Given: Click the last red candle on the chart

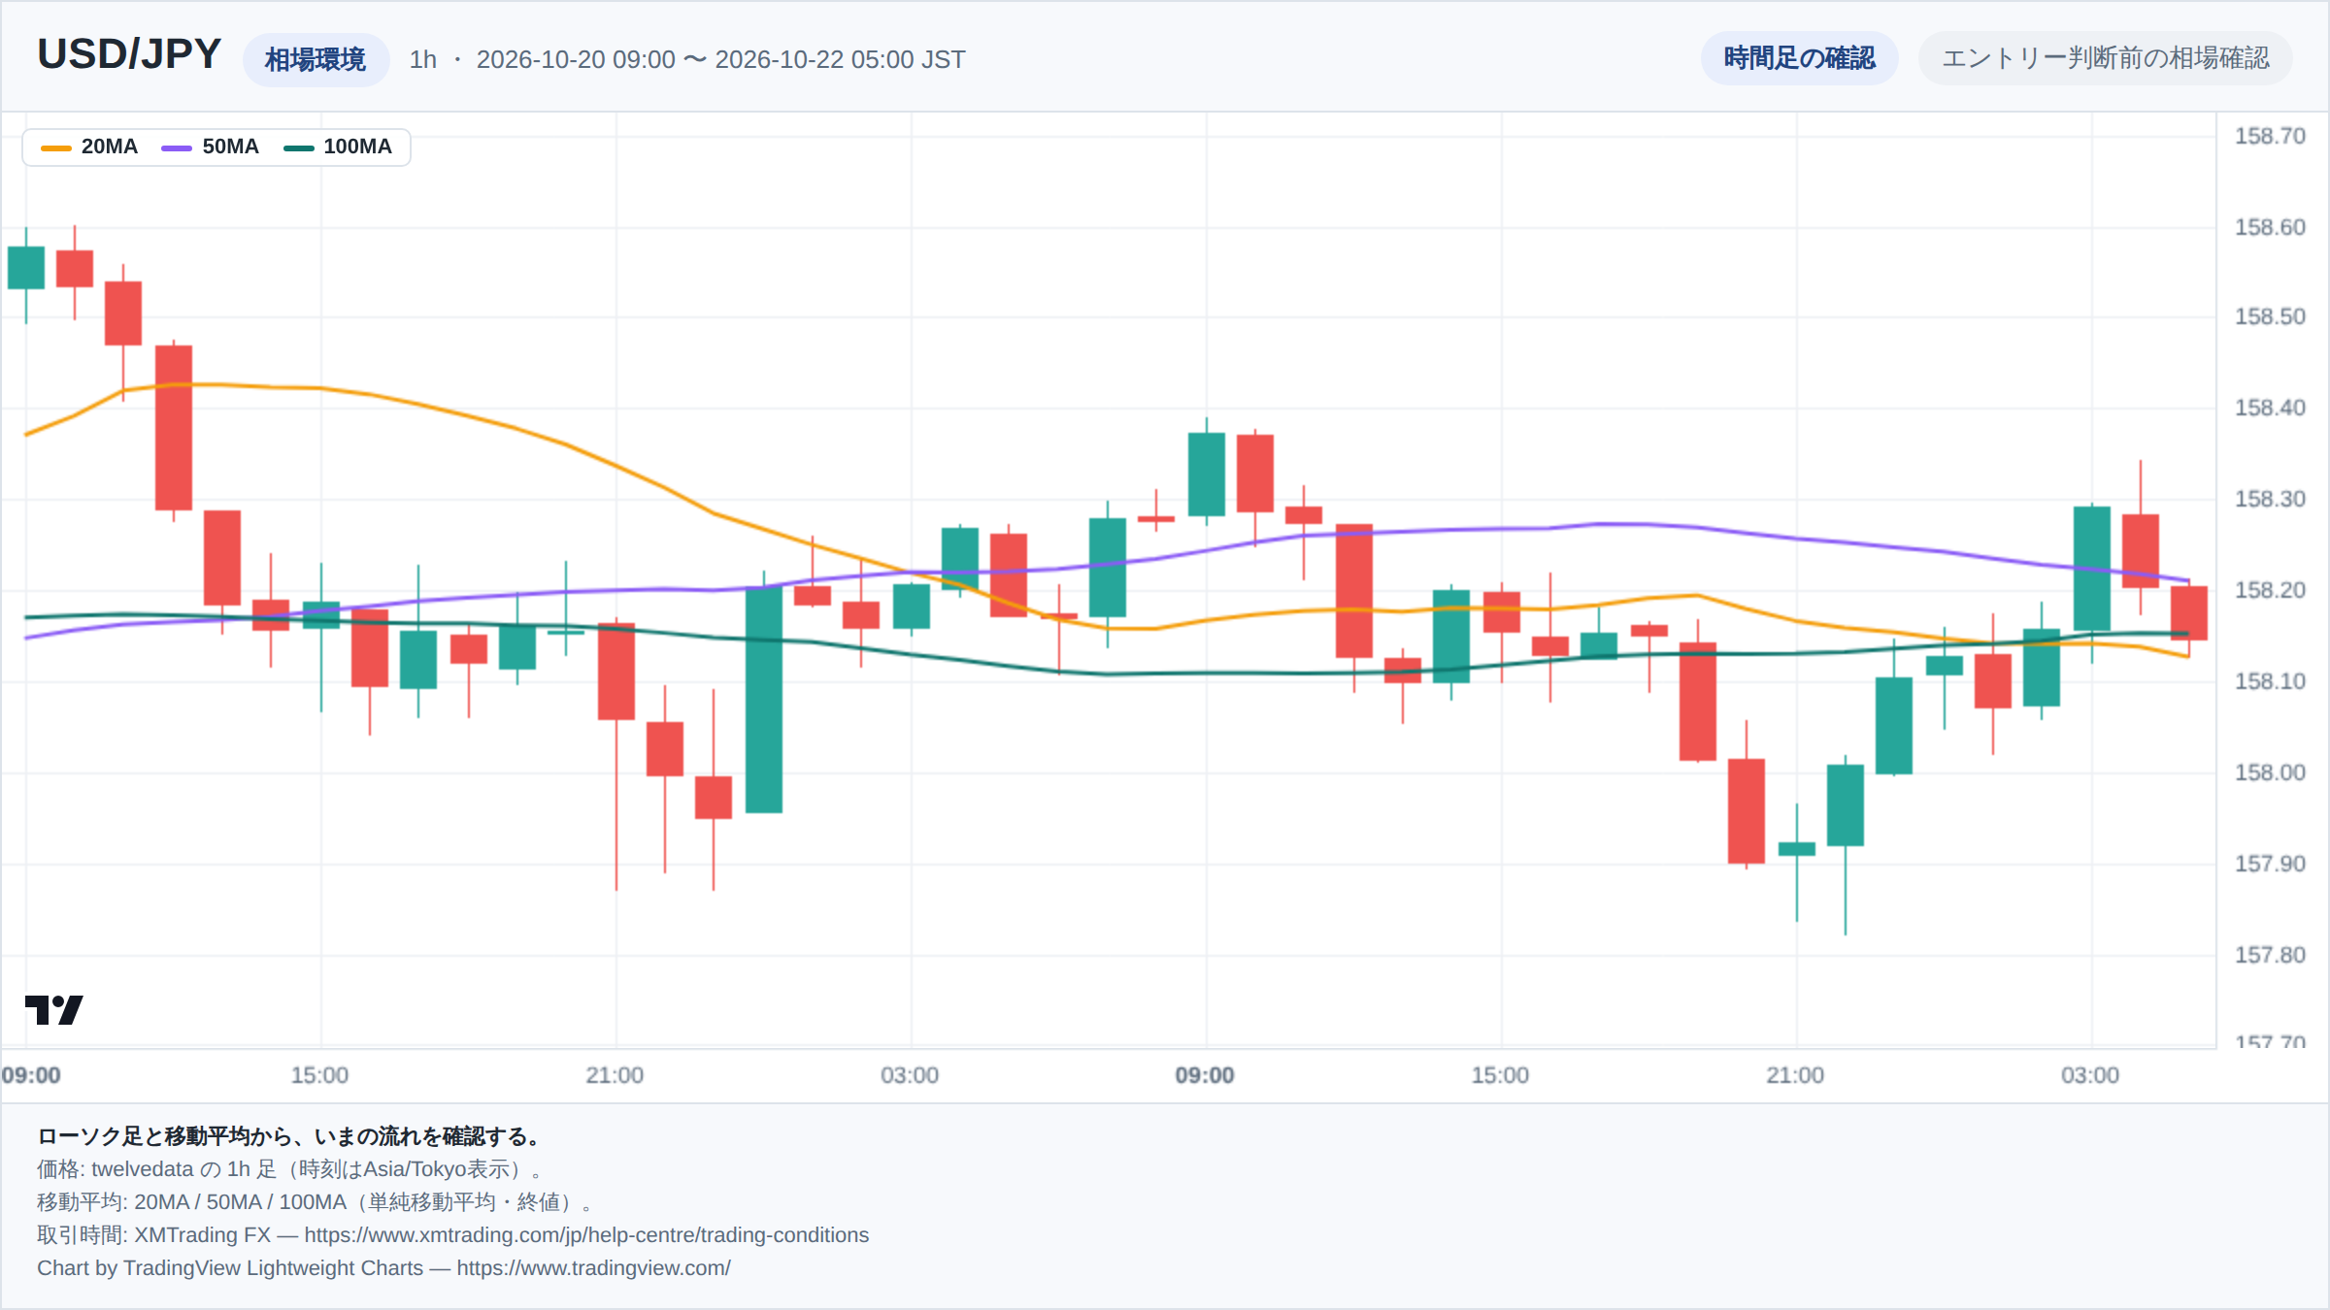Looking at the screenshot, I should (2189, 613).
